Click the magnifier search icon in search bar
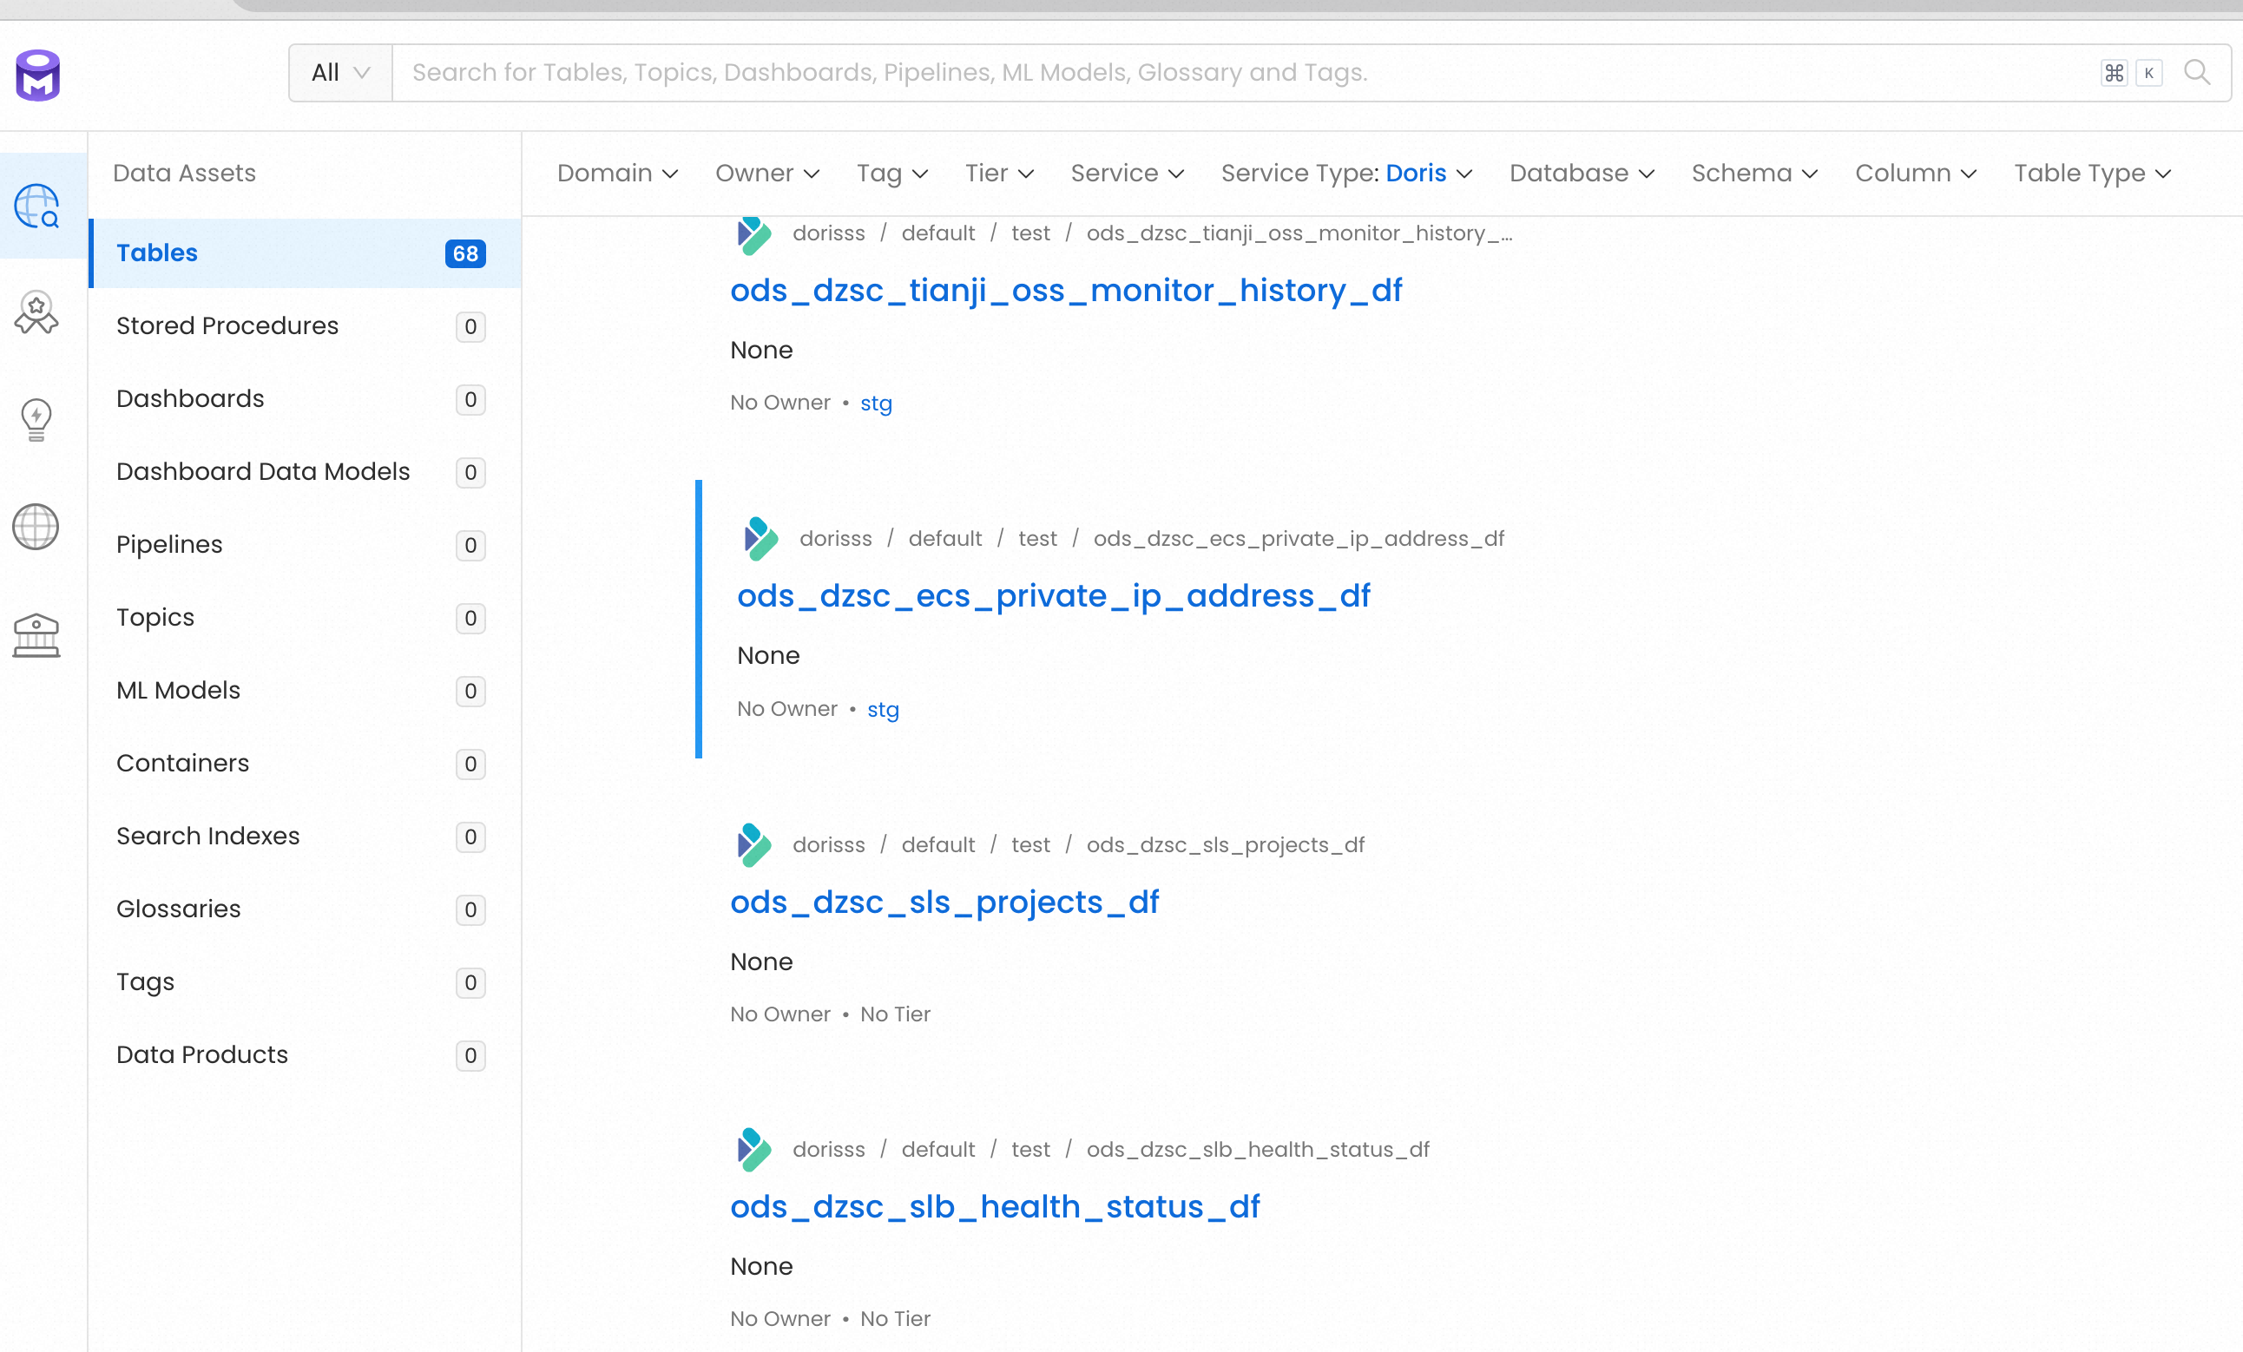 tap(2197, 73)
